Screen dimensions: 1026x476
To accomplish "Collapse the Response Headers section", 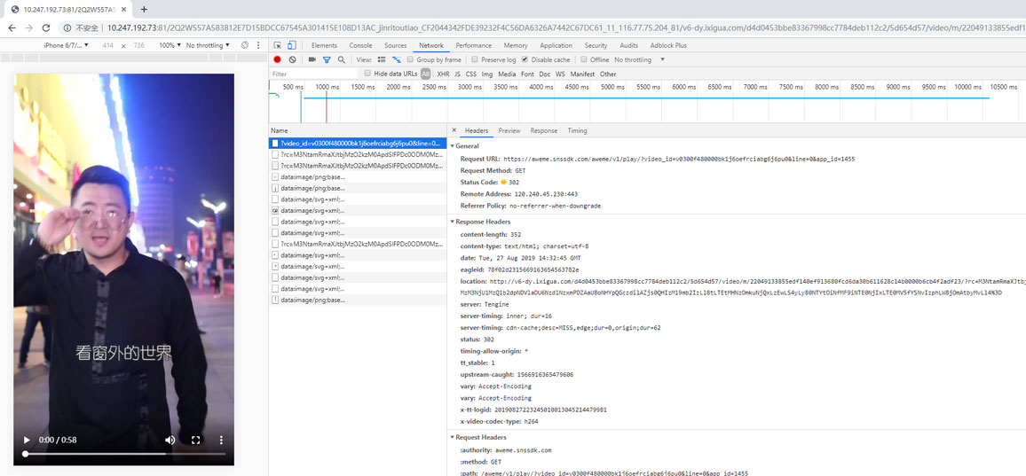I will pyautogui.click(x=453, y=222).
